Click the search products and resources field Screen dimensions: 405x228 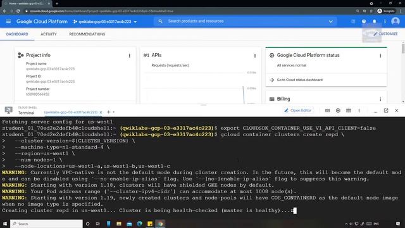coord(246,21)
